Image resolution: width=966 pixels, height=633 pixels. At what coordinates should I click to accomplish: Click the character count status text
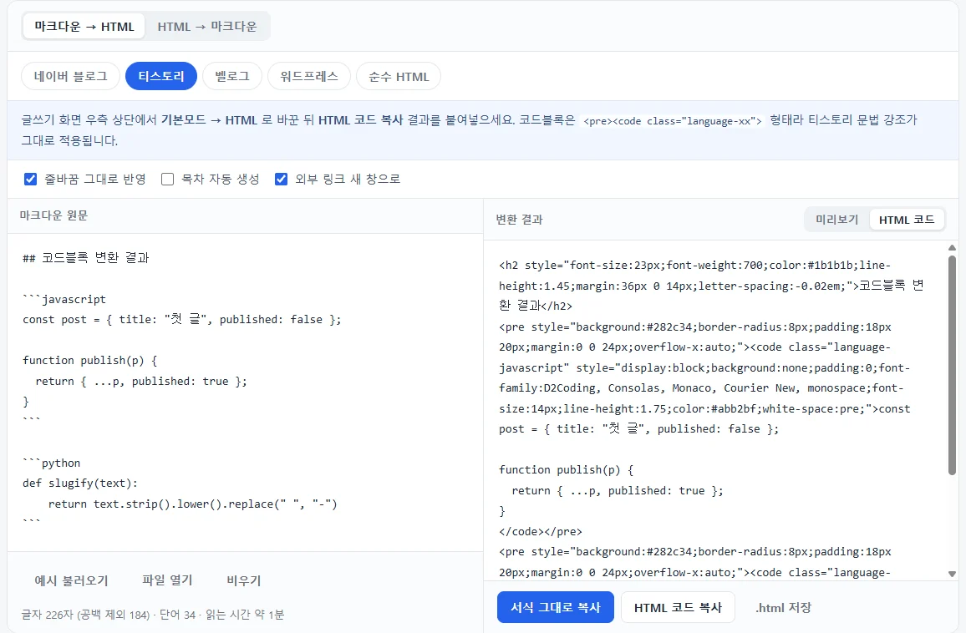(x=153, y=615)
